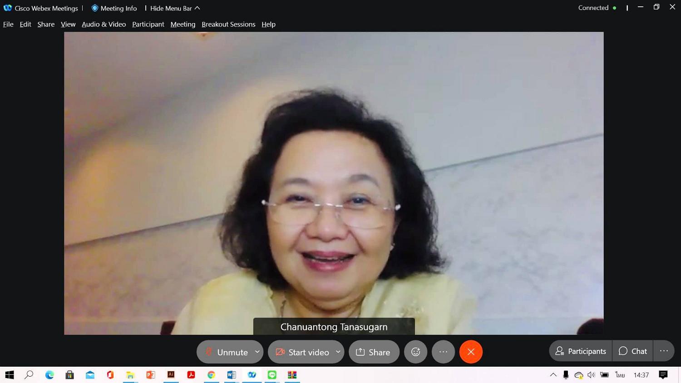Open Adobe Acrobat from the taskbar

[191, 375]
